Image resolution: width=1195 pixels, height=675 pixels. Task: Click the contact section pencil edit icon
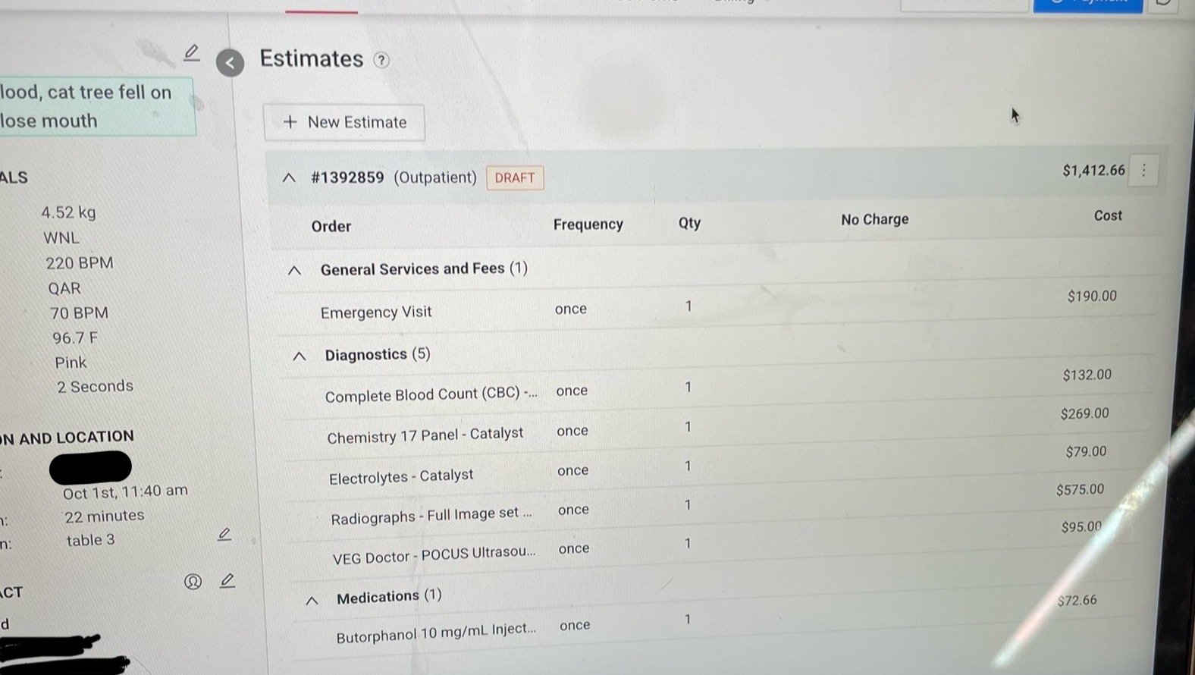tap(227, 581)
